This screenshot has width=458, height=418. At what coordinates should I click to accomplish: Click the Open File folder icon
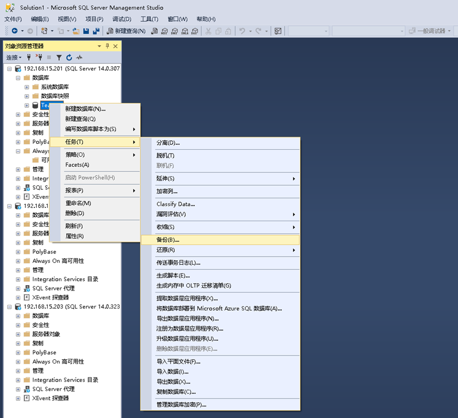[76, 31]
